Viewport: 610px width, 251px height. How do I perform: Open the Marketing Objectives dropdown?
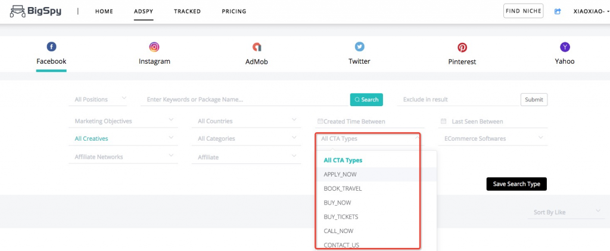[123, 121]
